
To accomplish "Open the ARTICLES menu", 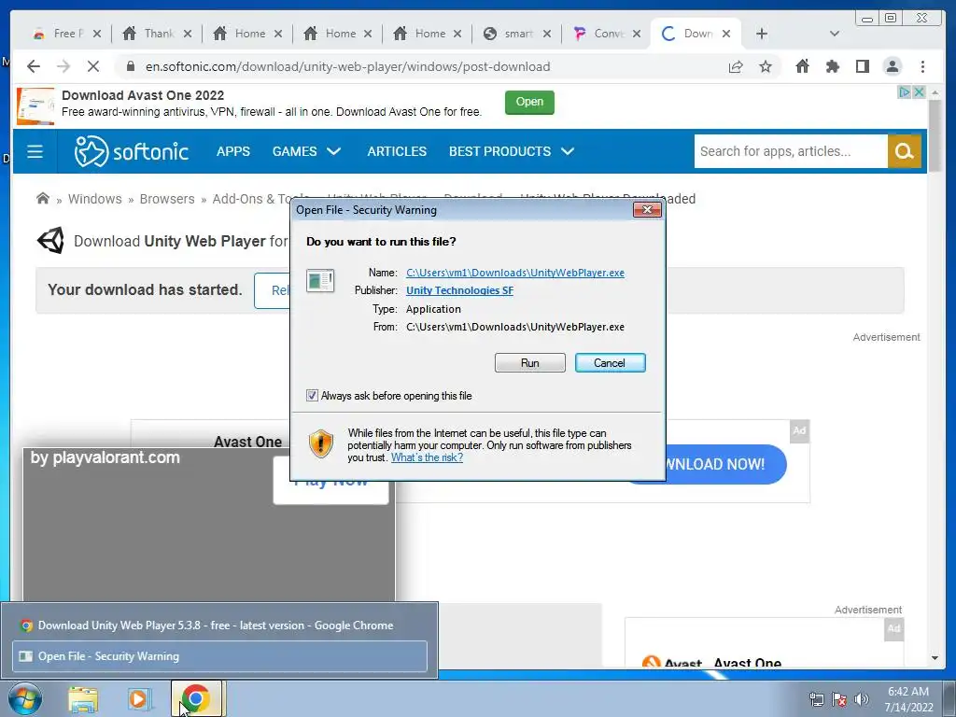I will click(397, 151).
